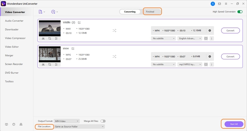Select the Wildlife (2) video thumbnail
This screenshot has height=131, width=247.
(50, 28)
